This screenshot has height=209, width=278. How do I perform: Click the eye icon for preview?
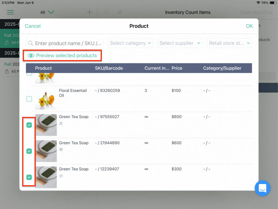(x=31, y=56)
